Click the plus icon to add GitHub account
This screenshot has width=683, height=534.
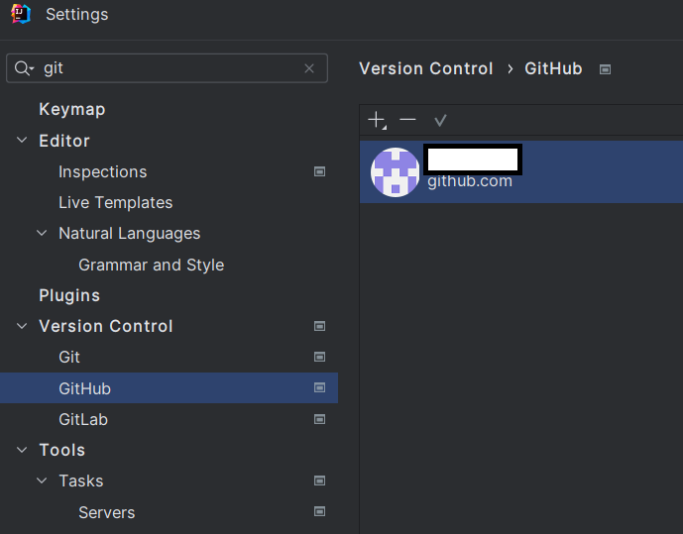pyautogui.click(x=377, y=120)
